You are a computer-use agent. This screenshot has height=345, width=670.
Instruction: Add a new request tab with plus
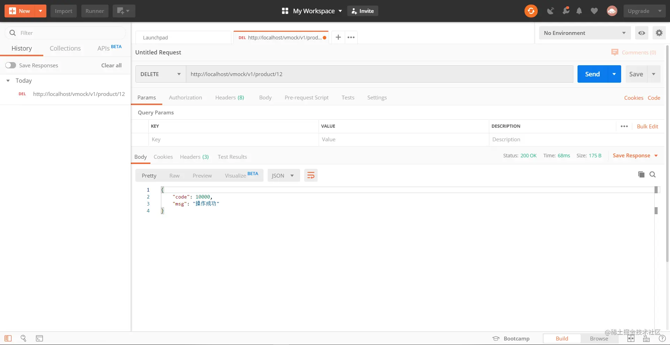[x=338, y=37]
